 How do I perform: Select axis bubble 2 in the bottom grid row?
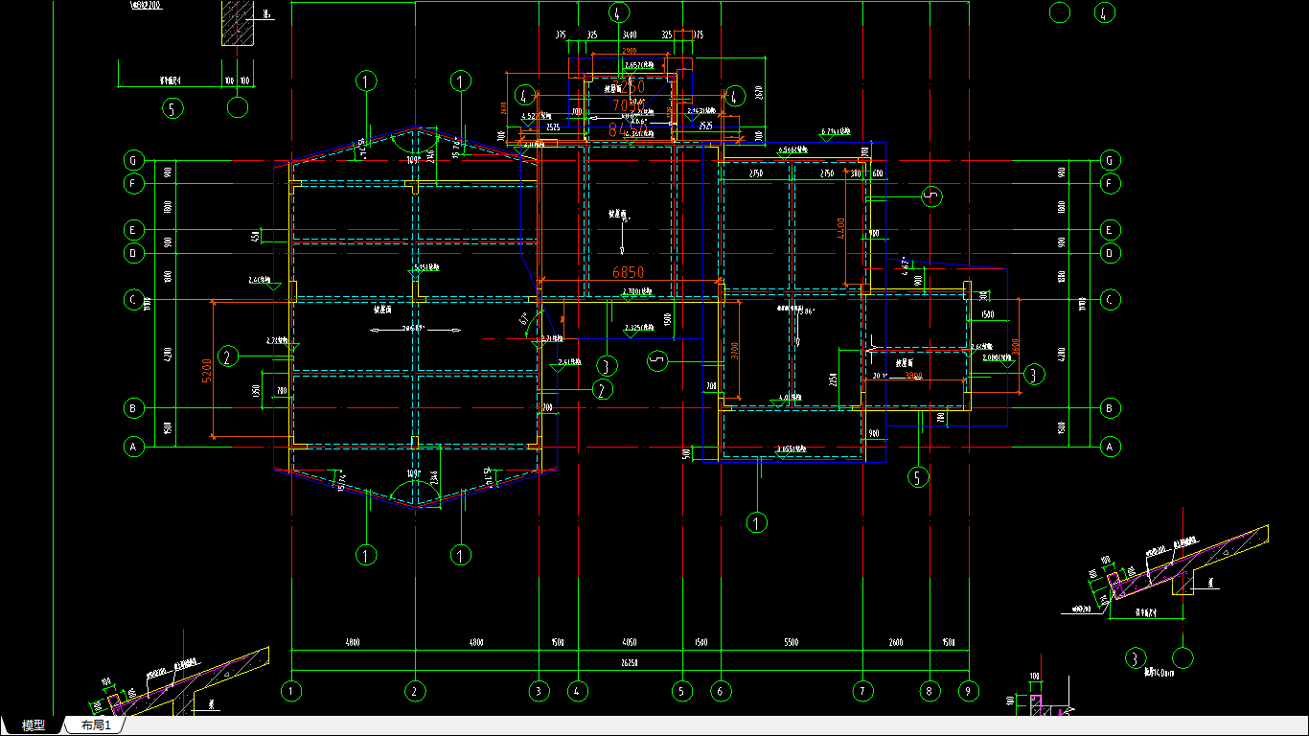click(415, 690)
